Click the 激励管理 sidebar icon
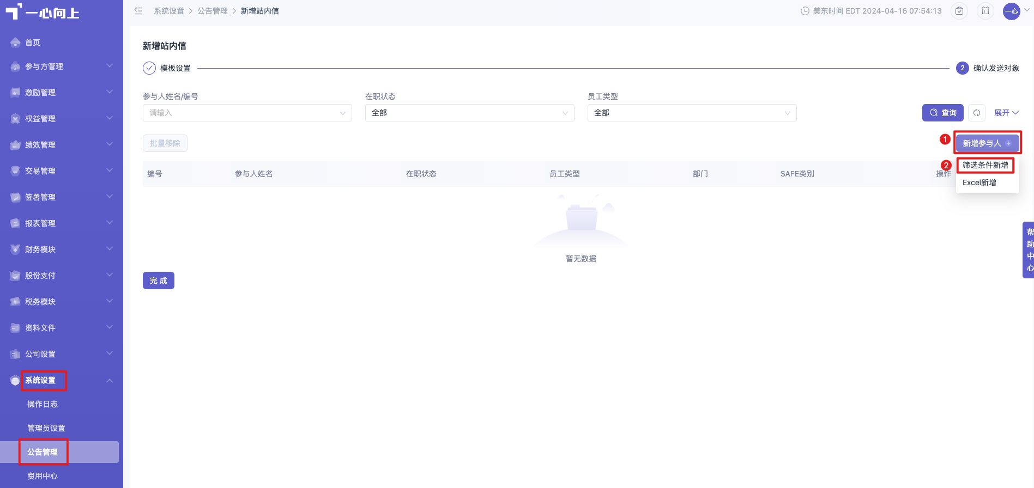The image size is (1034, 488). tap(15, 93)
